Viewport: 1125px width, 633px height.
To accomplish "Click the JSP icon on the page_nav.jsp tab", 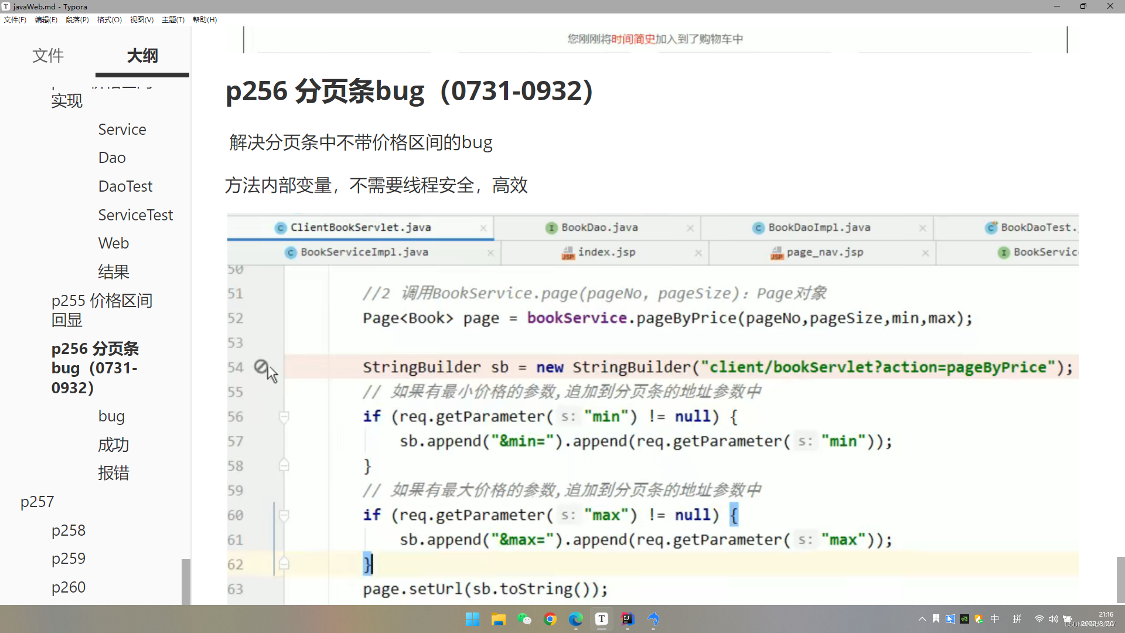I will pyautogui.click(x=777, y=253).
